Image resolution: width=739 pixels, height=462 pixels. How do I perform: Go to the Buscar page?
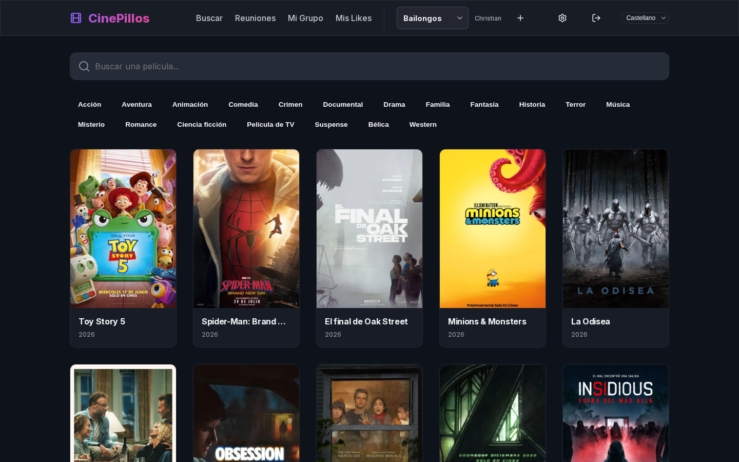(x=209, y=18)
